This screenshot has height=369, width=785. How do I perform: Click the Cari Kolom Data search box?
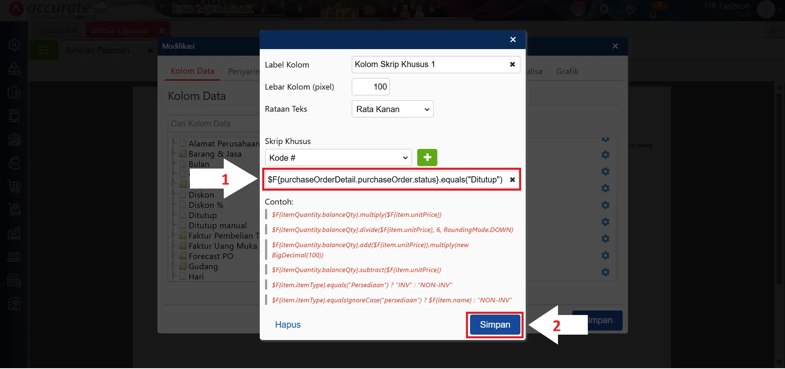tap(213, 124)
